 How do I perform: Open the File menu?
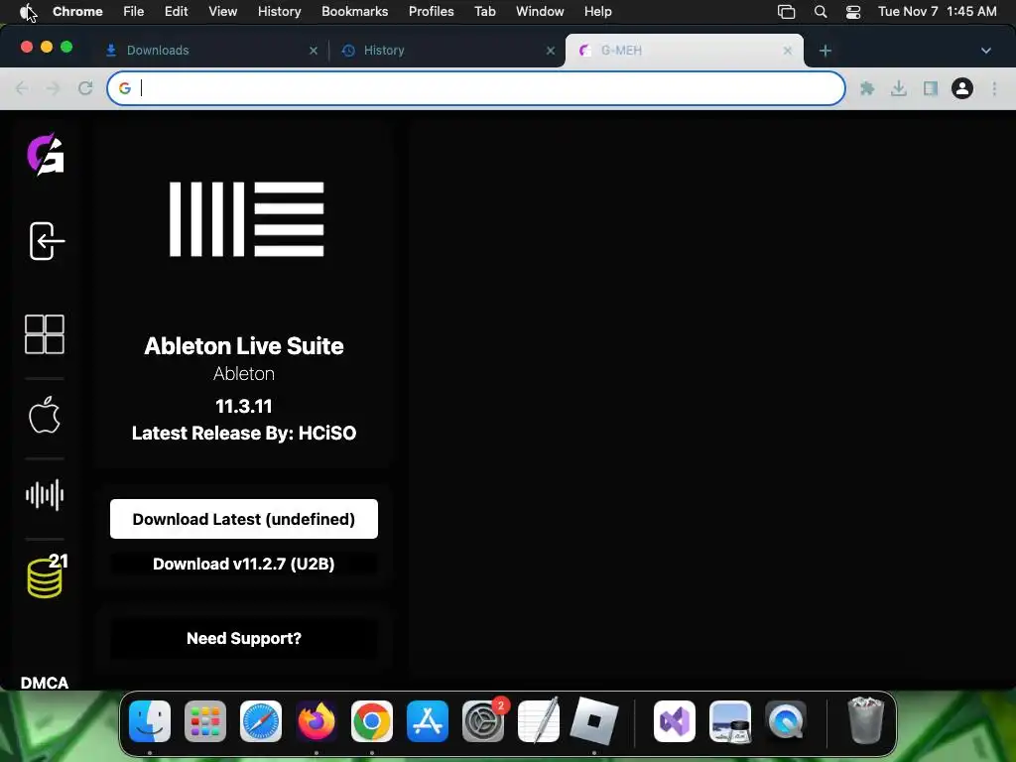134,12
